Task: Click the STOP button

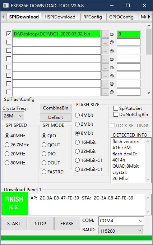Action: coord(40,223)
